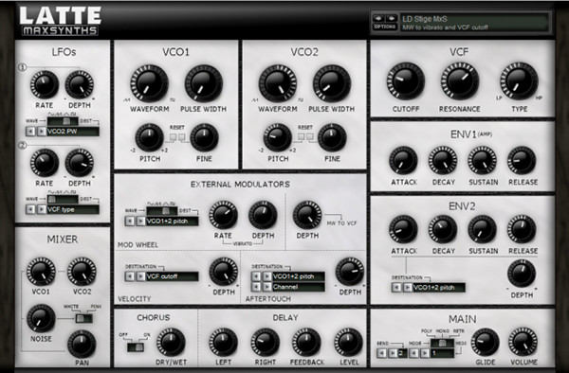The width and height of the screenshot is (569, 373).
Task: Click the ENV2 Sustain knob
Action: [x=482, y=229]
